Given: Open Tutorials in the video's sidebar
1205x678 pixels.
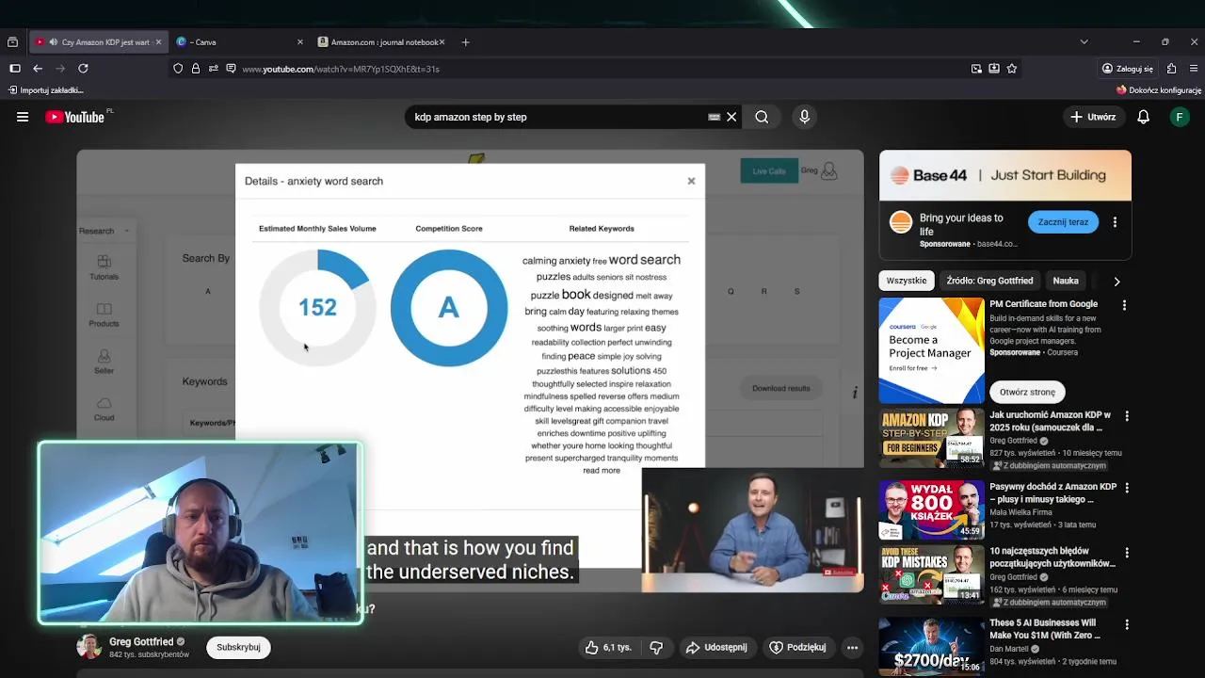Looking at the screenshot, I should click(104, 267).
